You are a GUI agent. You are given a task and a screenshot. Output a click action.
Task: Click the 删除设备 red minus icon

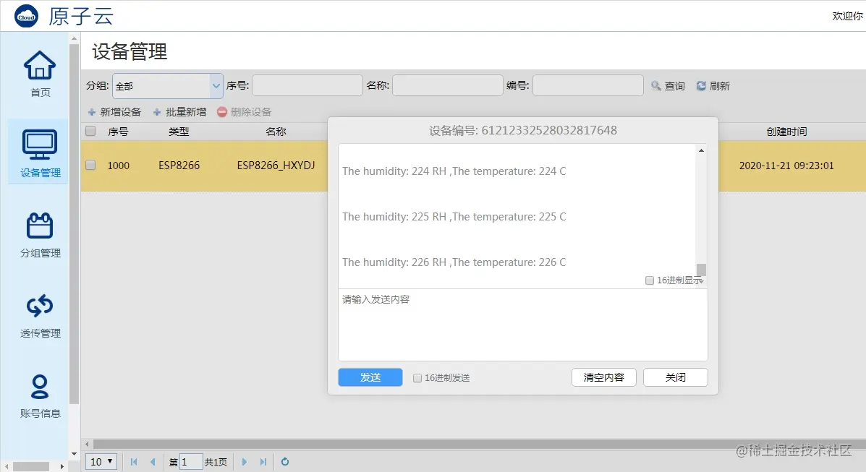(222, 112)
